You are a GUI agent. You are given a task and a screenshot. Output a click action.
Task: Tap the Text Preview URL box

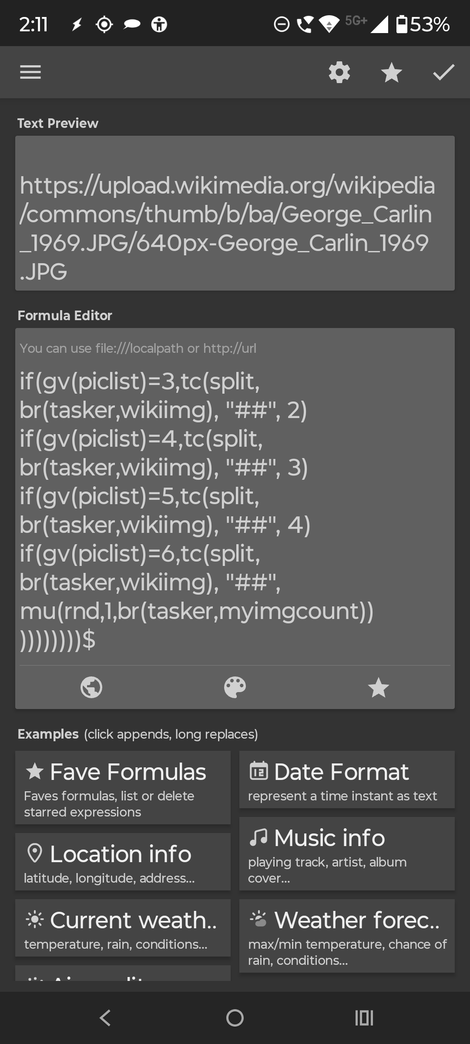(x=235, y=213)
